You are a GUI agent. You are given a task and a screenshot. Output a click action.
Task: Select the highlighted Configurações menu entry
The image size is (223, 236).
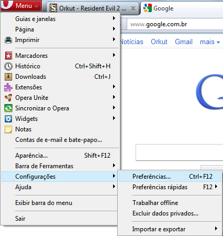click(60, 177)
